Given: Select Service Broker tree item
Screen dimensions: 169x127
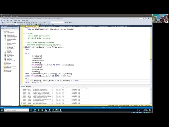Looking at the screenshot, I should [x=11, y=49].
